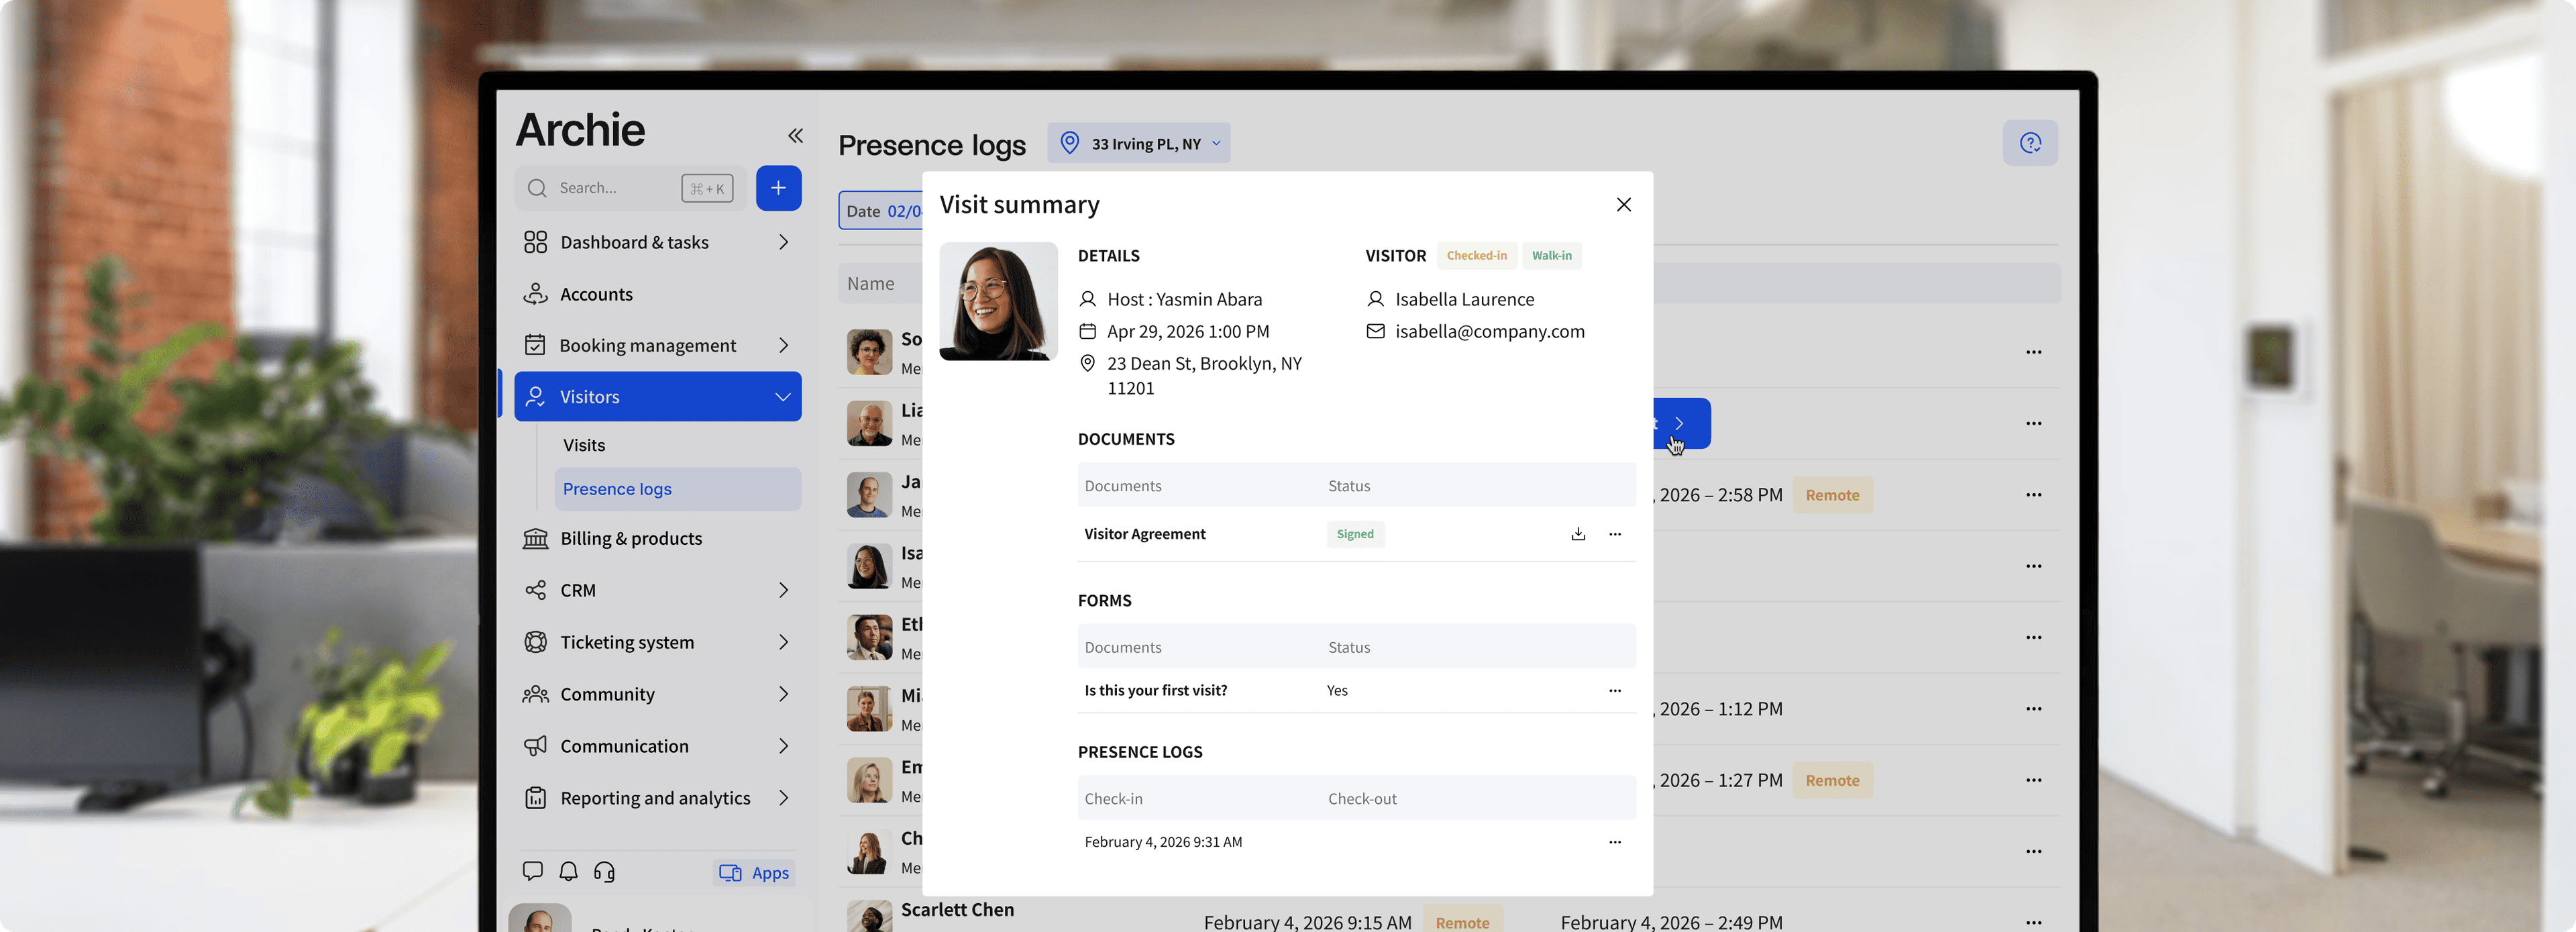The width and height of the screenshot is (2576, 932).
Task: Close the Visit summary dialog
Action: tap(1623, 205)
